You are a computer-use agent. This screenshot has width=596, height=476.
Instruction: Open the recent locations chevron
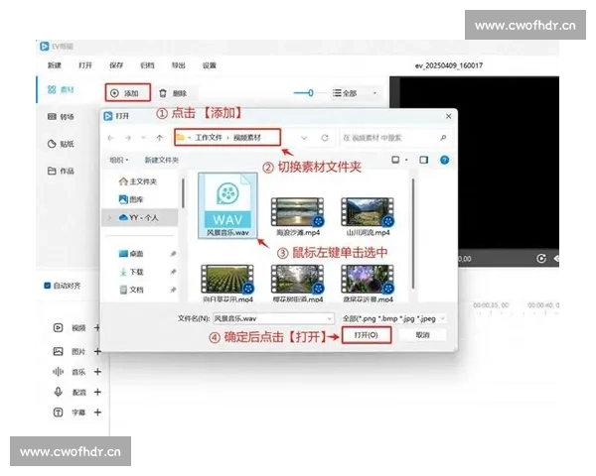click(x=143, y=138)
